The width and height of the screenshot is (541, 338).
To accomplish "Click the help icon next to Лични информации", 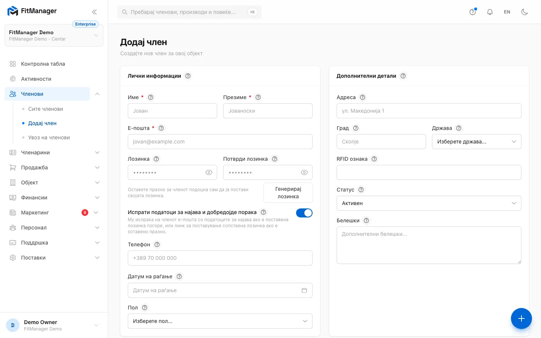I will 188,76.
